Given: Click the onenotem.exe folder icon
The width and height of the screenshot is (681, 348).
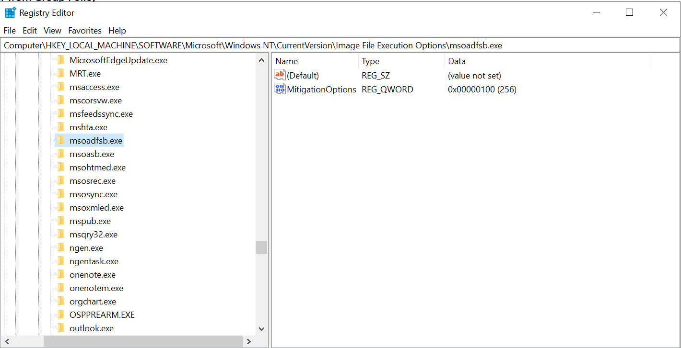Looking at the screenshot, I should click(x=61, y=288).
